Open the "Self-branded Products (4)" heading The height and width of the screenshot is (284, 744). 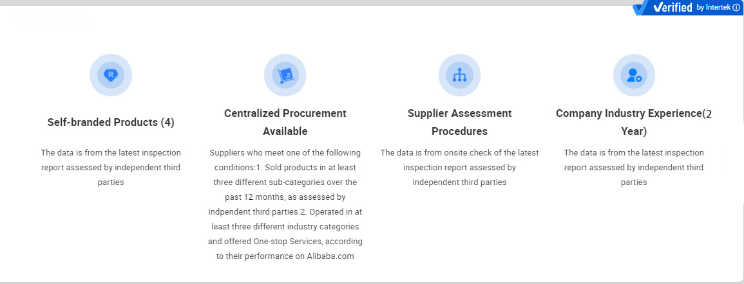(x=111, y=122)
